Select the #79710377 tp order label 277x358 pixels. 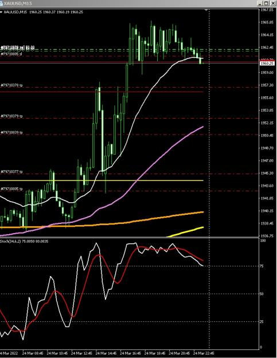[x=11, y=172]
